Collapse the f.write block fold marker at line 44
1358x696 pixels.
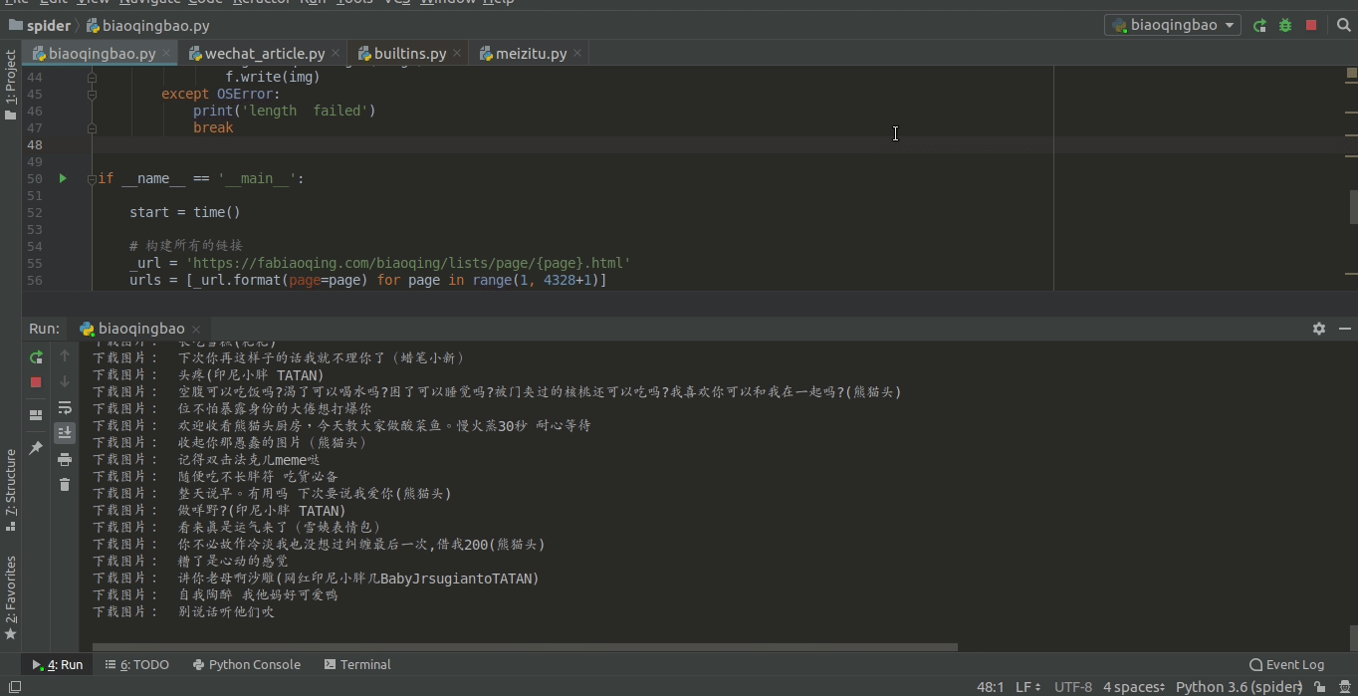click(x=92, y=77)
